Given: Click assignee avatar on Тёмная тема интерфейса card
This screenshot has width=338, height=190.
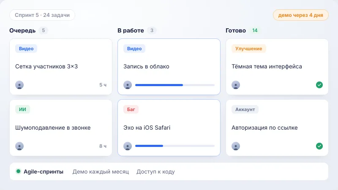Looking at the screenshot, I should pyautogui.click(x=236, y=85).
